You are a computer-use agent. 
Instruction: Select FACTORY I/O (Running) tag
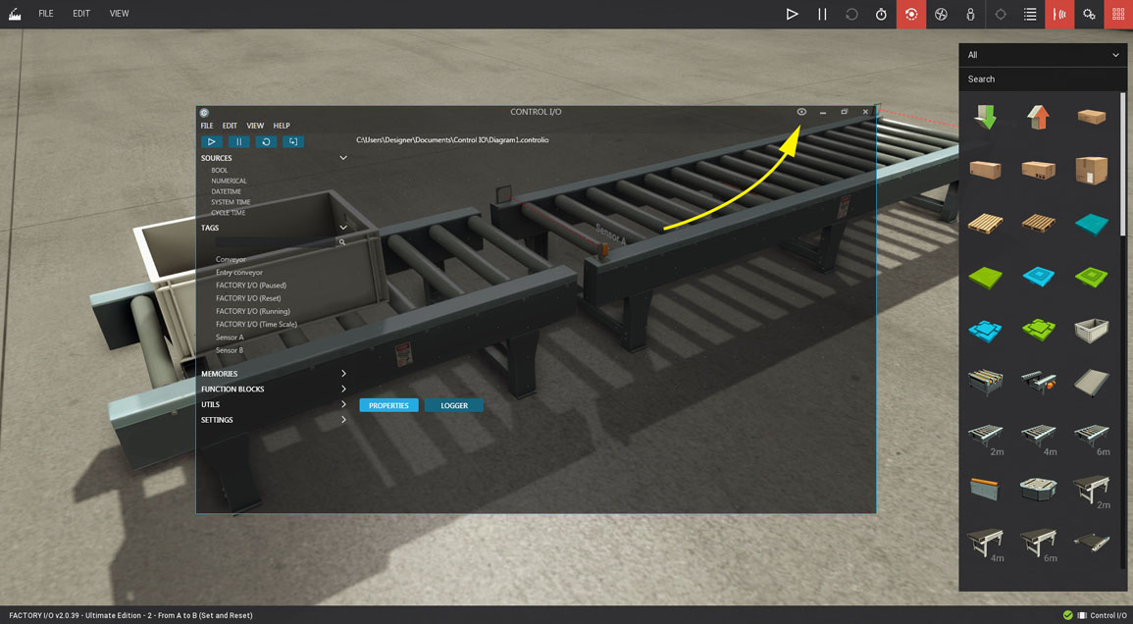pyautogui.click(x=253, y=312)
